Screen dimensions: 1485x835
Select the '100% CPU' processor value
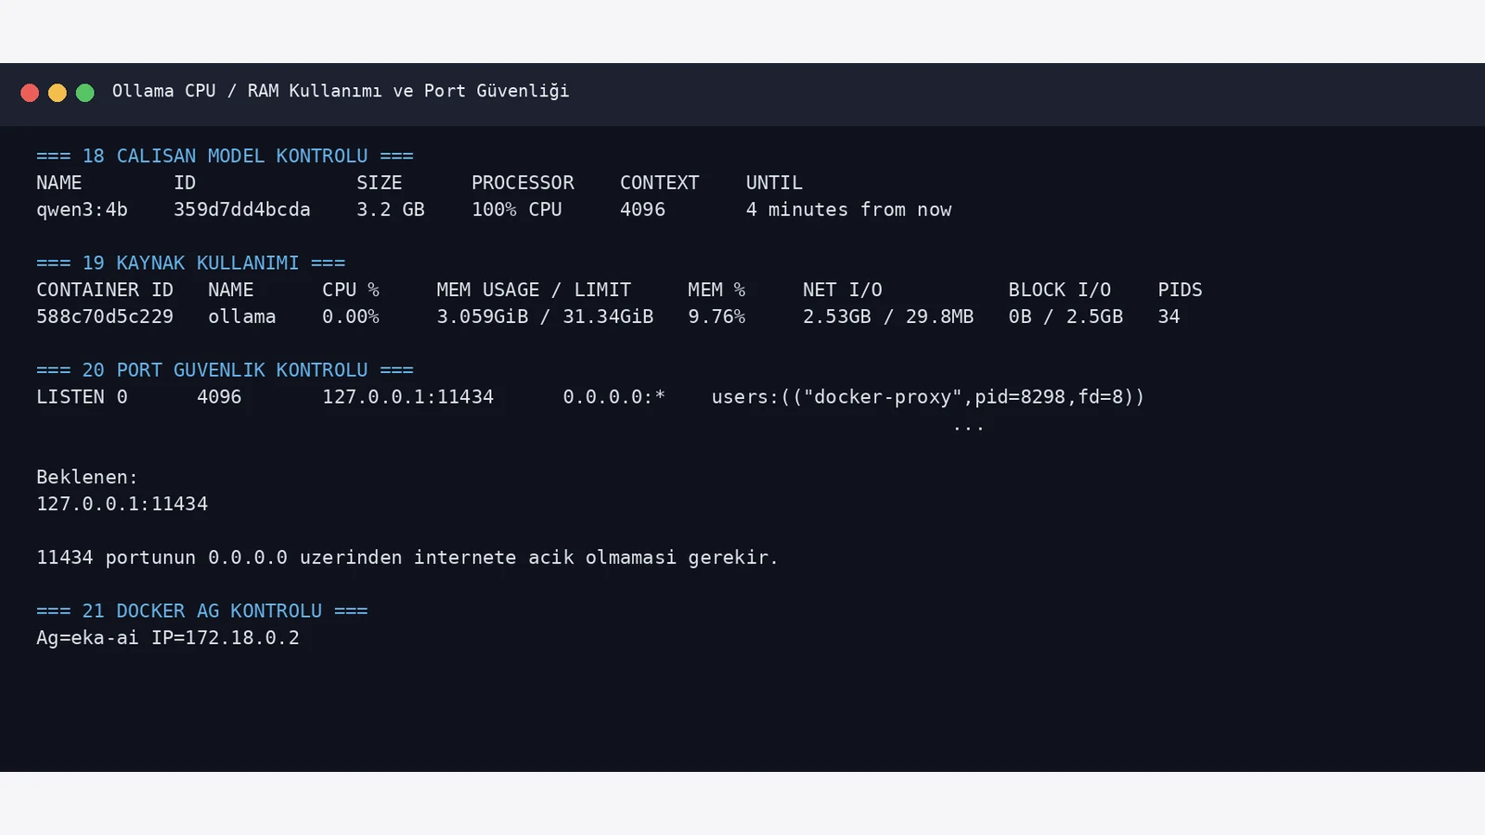(517, 210)
